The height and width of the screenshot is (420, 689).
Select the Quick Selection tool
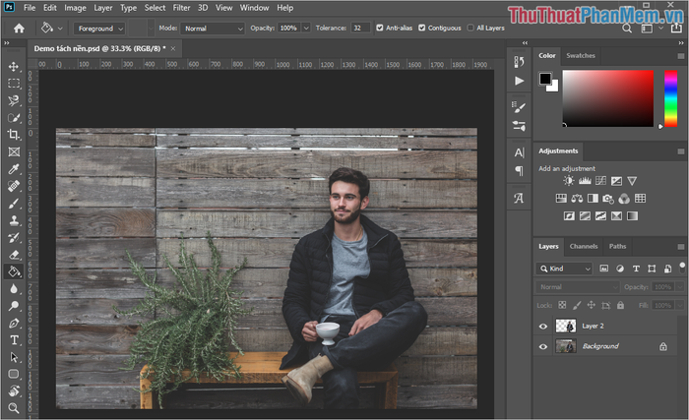pyautogui.click(x=14, y=118)
